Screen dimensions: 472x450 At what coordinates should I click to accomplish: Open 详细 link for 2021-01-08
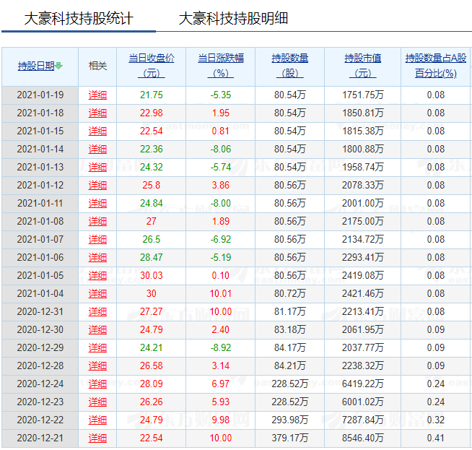point(97,222)
